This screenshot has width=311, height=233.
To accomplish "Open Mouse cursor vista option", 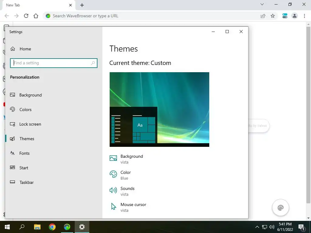I will [x=128, y=207].
